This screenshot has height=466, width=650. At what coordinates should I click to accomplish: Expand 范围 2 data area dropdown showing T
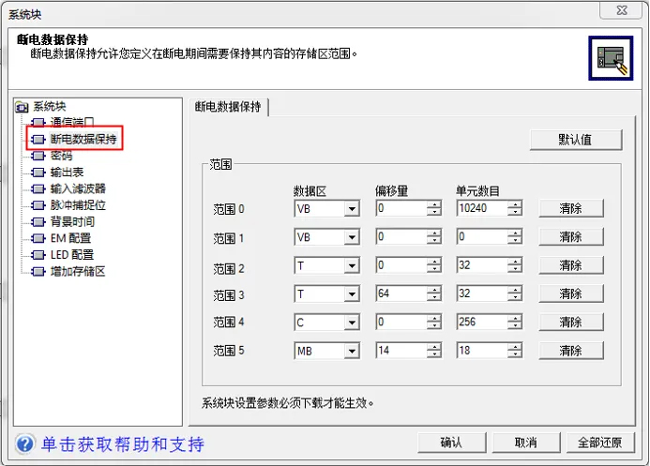tap(352, 266)
